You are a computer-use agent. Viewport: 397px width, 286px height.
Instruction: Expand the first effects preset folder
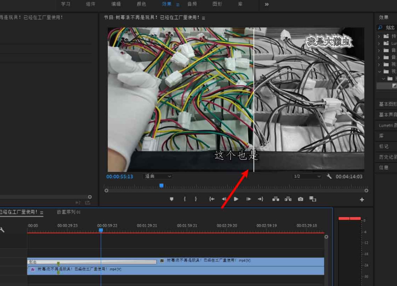coord(379,36)
